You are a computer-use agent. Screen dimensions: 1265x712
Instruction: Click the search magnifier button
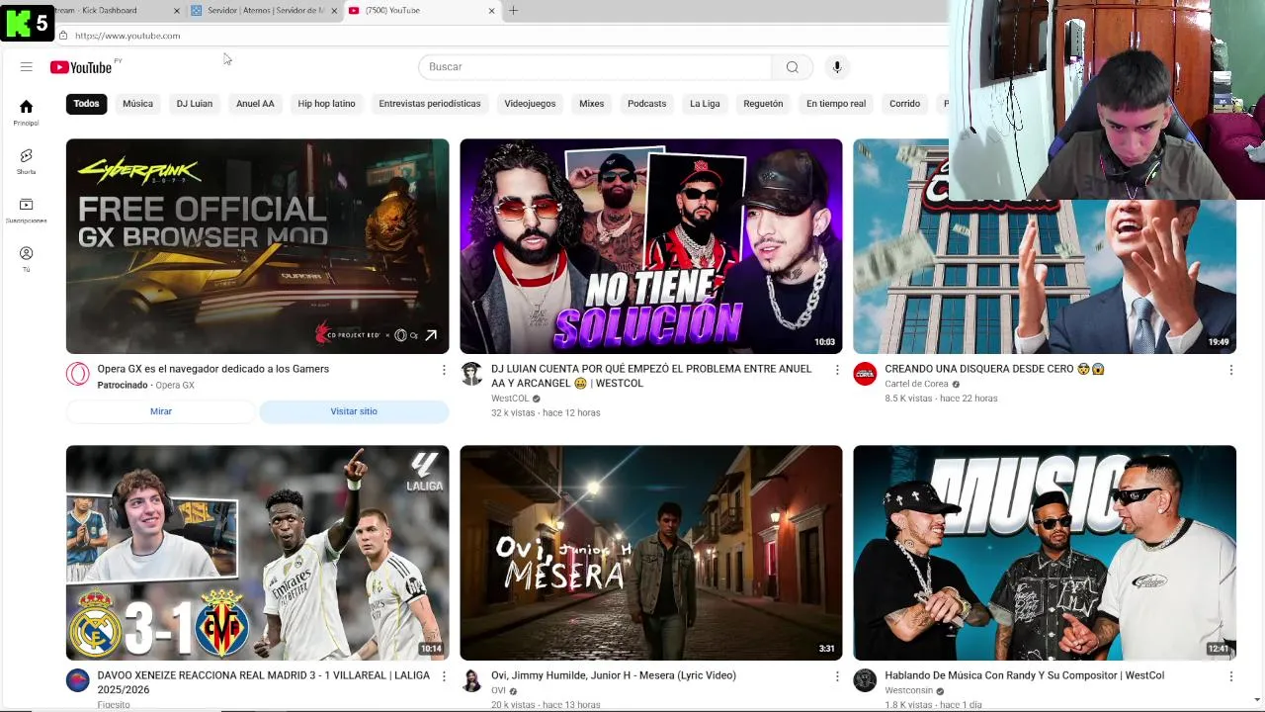coord(792,67)
